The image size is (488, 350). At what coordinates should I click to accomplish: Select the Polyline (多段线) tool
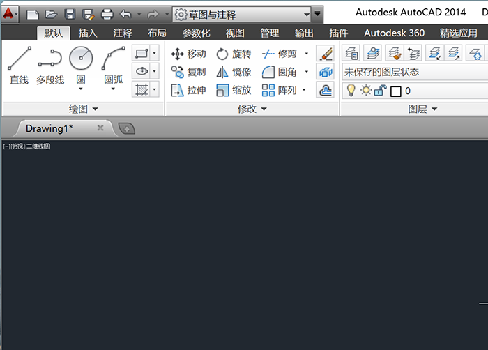point(50,66)
